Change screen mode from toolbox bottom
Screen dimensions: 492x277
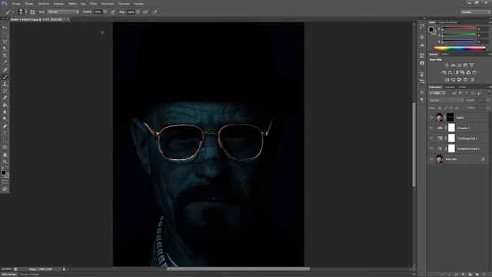5,189
